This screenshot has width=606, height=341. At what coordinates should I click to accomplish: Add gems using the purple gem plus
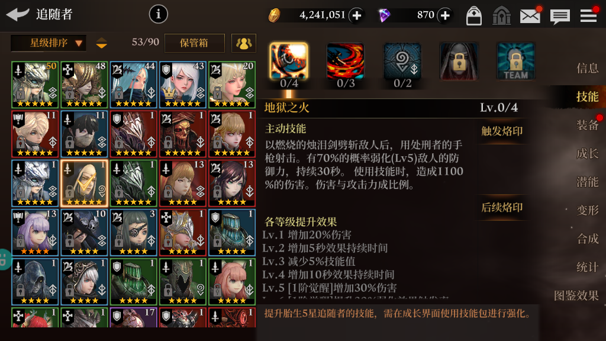445,15
